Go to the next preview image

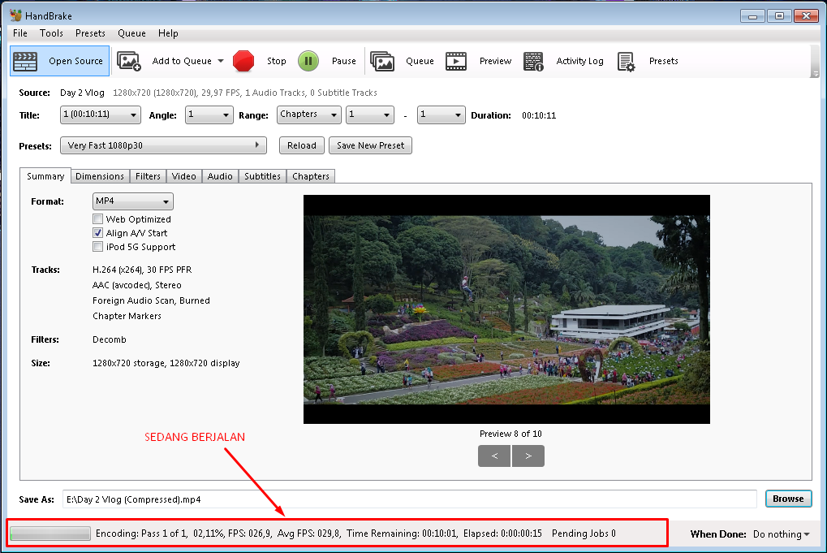pos(528,456)
